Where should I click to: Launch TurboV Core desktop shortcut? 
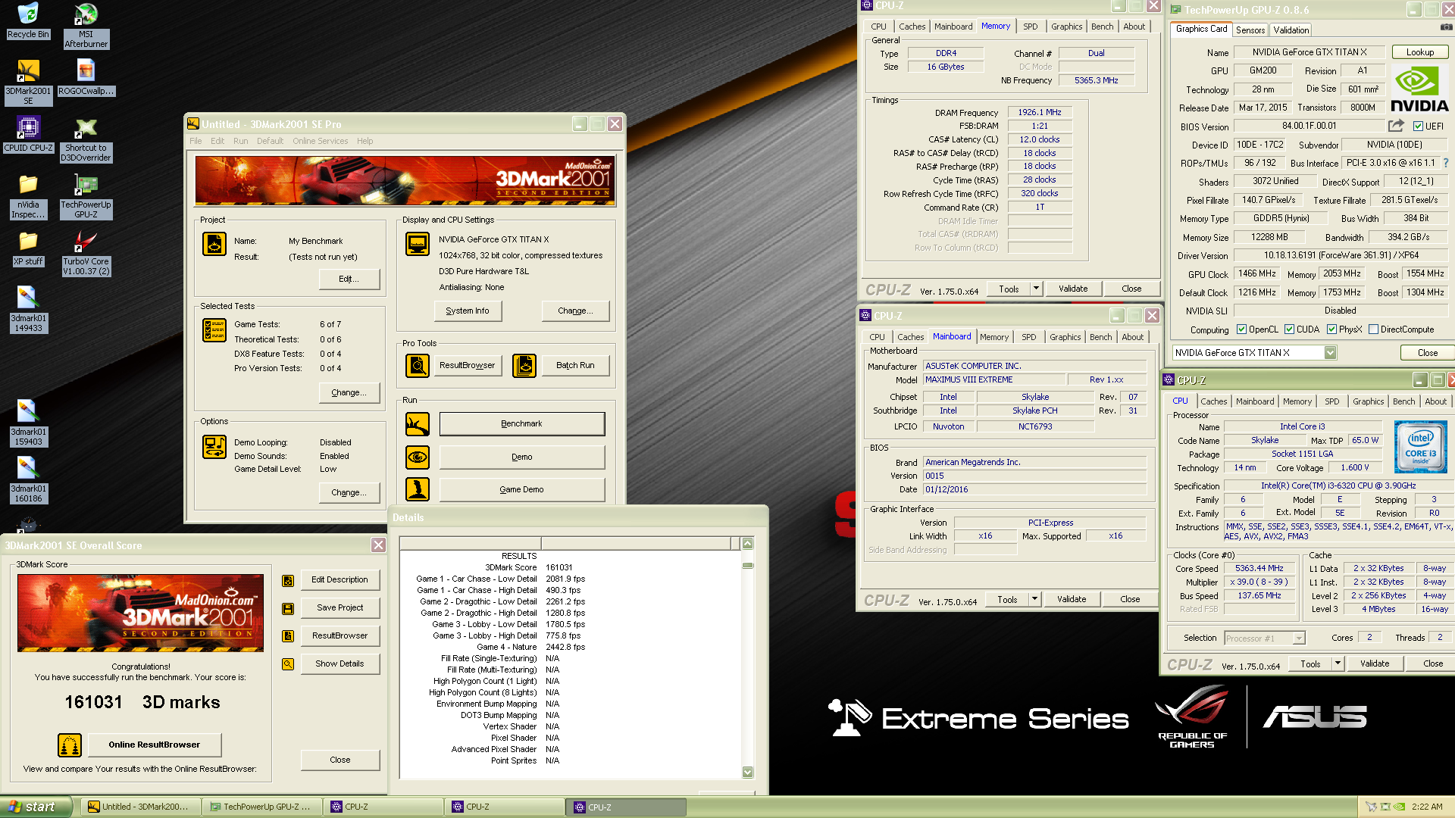tap(86, 253)
